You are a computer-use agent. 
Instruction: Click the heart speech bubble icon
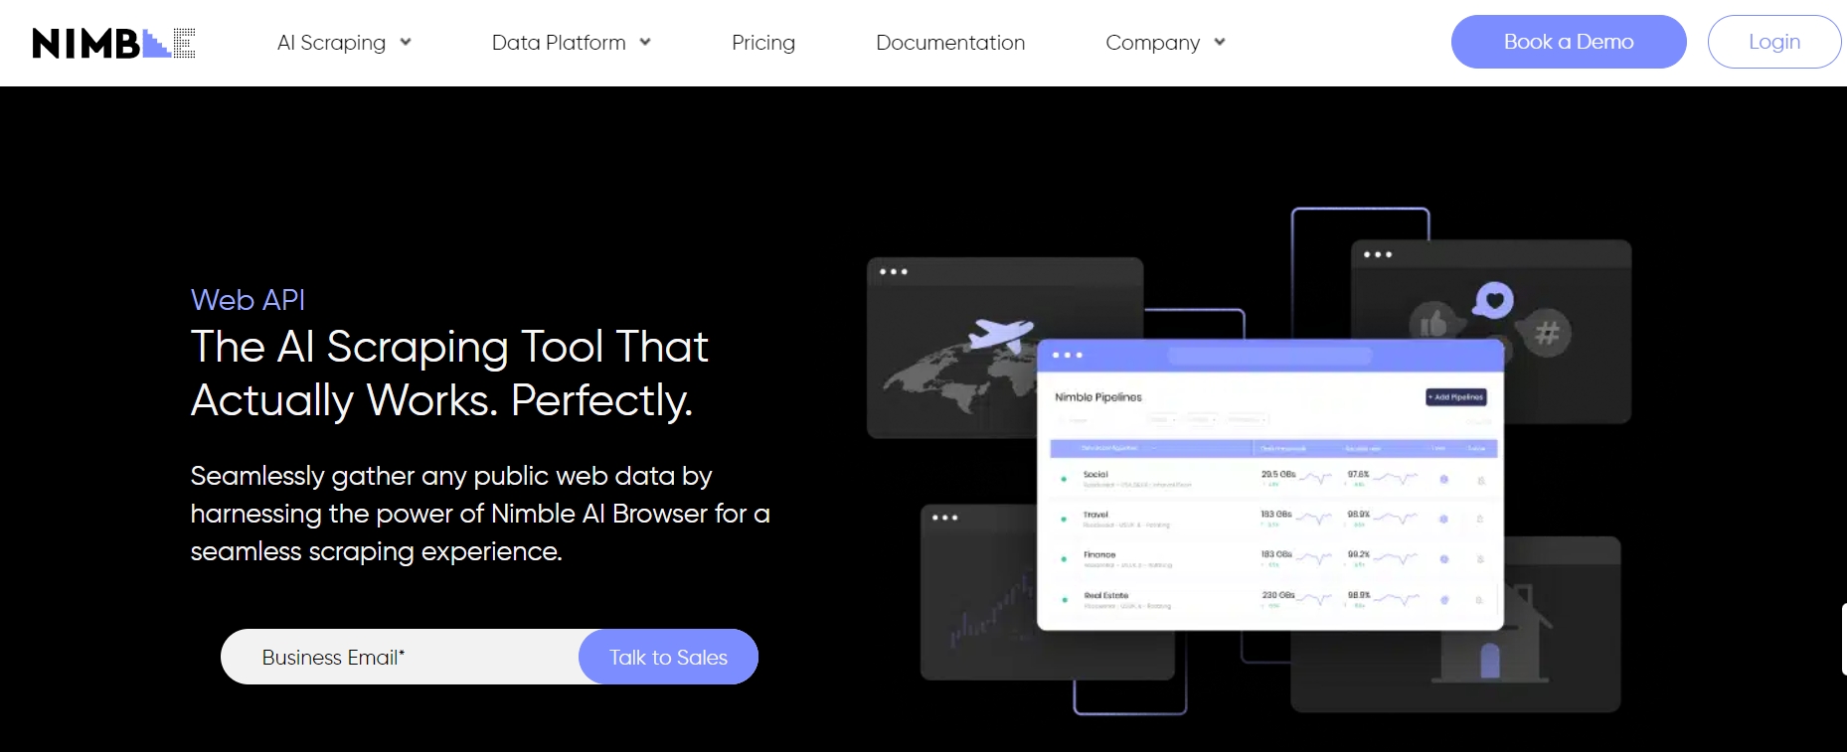click(1493, 299)
